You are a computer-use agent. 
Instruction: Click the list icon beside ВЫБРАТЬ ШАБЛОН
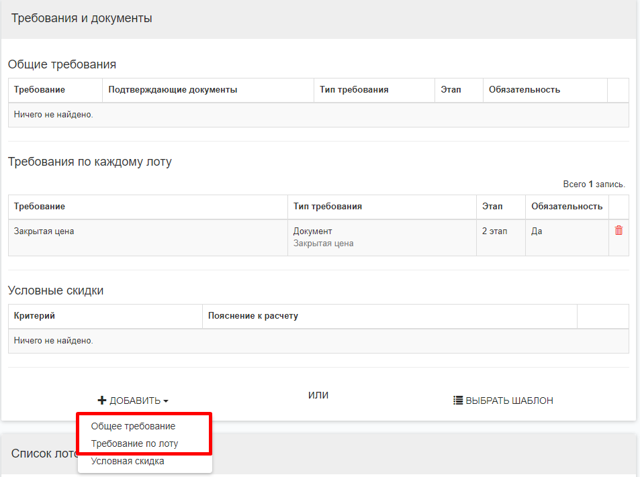[458, 401]
